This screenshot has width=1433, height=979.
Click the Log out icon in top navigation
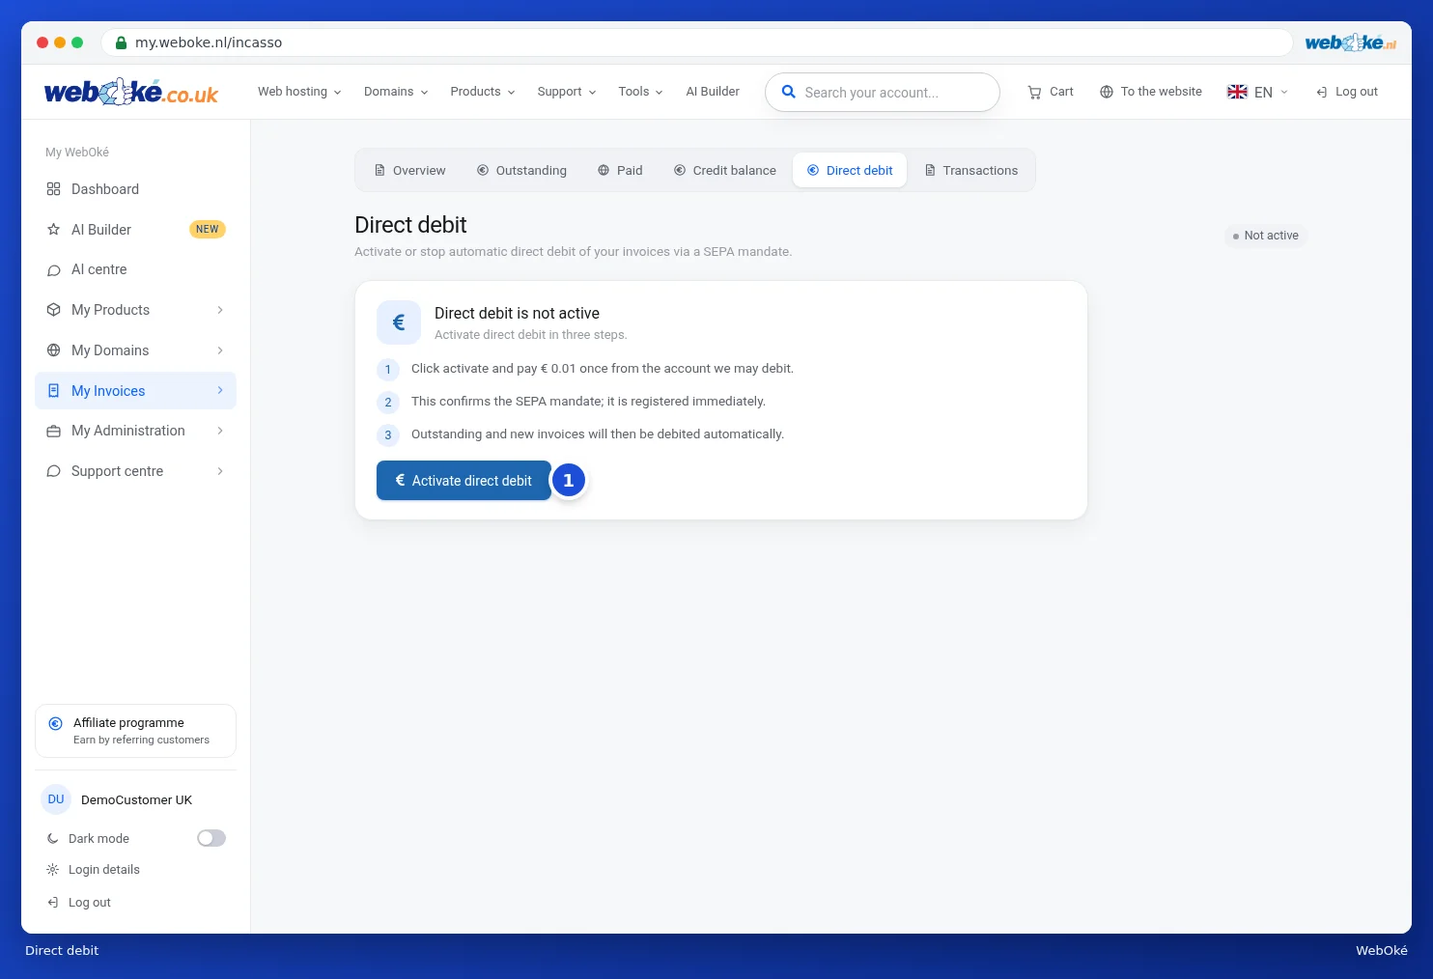(1322, 92)
